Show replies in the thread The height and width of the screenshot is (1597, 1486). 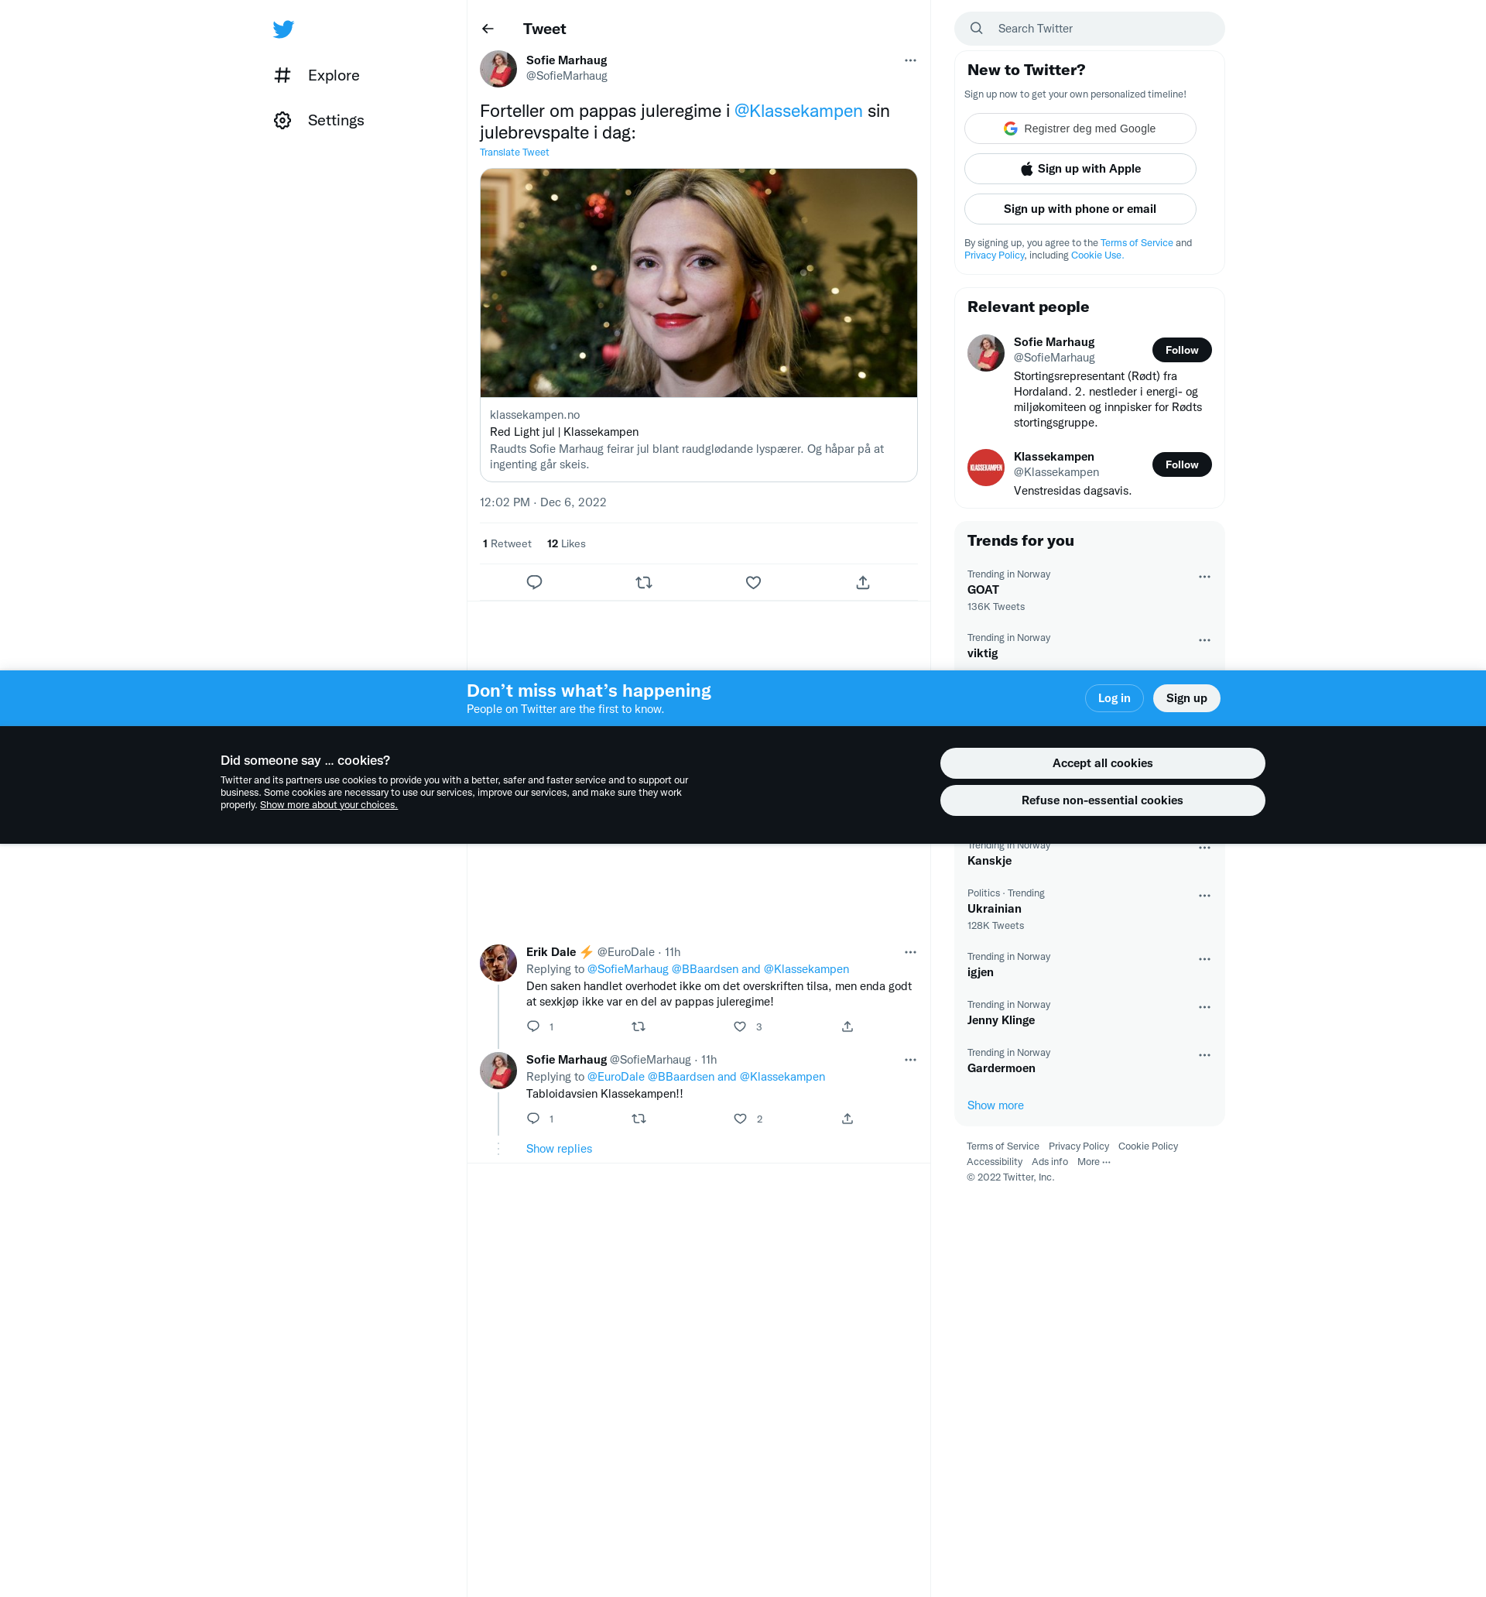pos(559,1149)
